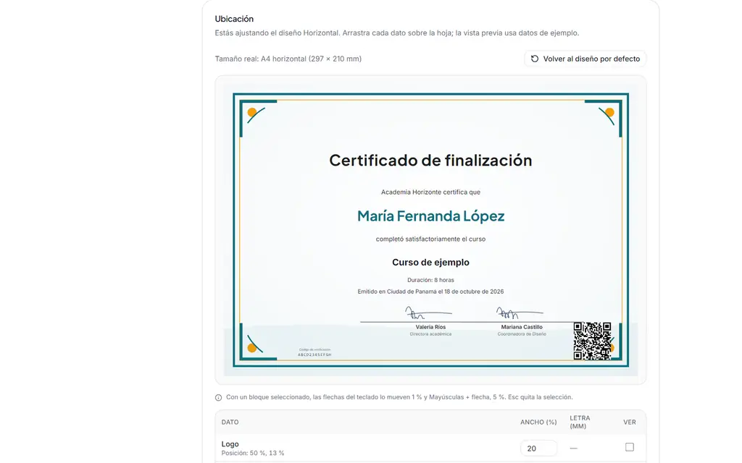
Task: Click the Academia Horizonte certifica que text
Action: pyautogui.click(x=430, y=192)
